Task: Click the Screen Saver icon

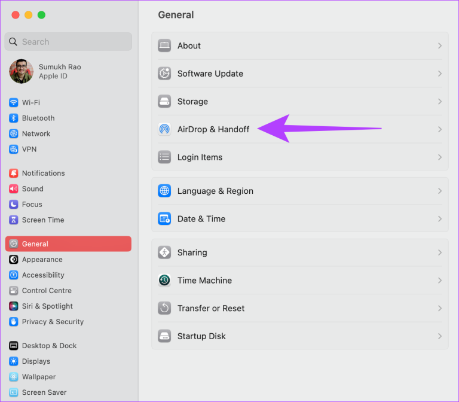Action: [14, 392]
